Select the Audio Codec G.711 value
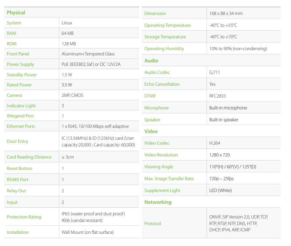The height and width of the screenshot is (246, 291). pos(215,72)
